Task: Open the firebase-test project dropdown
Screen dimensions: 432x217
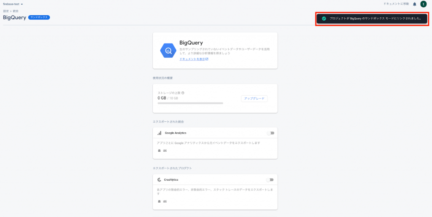Action: (13, 4)
